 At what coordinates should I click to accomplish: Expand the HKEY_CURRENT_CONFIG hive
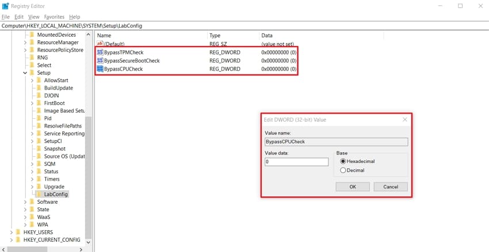tap(12, 240)
